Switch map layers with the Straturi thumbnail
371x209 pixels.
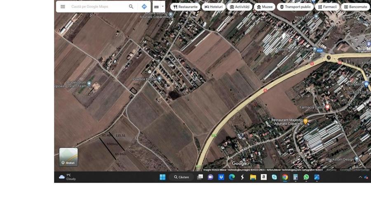click(68, 157)
